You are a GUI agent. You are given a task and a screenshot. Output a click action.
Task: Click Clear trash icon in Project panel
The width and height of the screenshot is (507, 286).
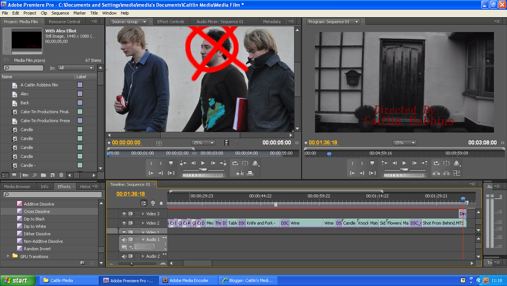[x=61, y=175]
